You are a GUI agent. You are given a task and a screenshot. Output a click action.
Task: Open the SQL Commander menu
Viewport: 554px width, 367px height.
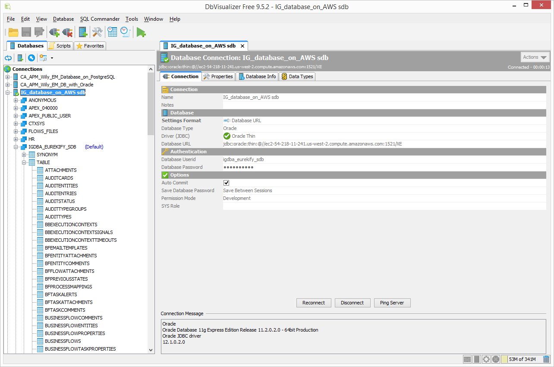pyautogui.click(x=100, y=19)
